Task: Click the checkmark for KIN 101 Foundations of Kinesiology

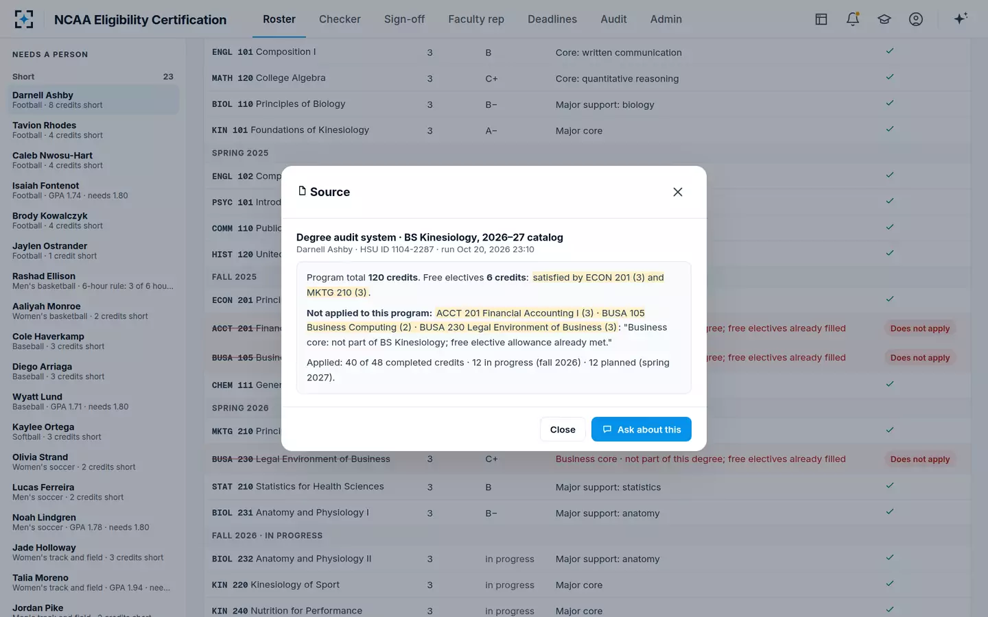Action: [890, 130]
